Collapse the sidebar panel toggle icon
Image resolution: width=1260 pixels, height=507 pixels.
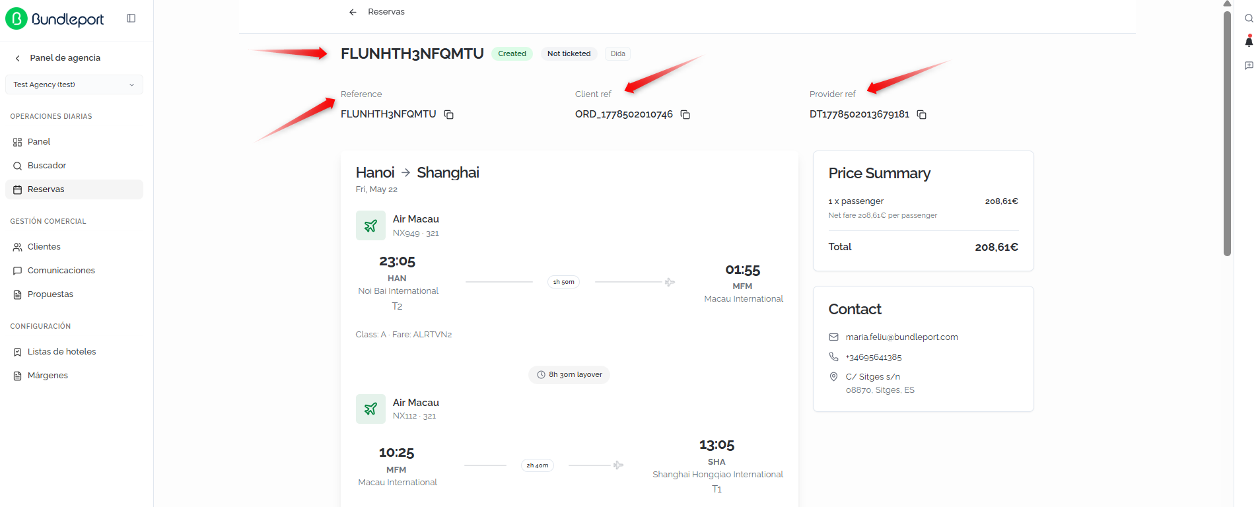[x=131, y=18]
